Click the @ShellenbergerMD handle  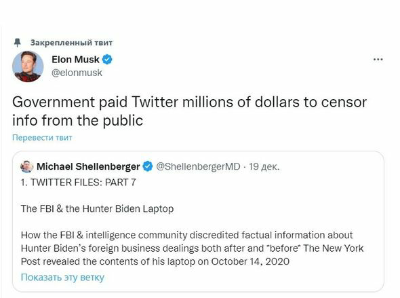click(x=198, y=166)
